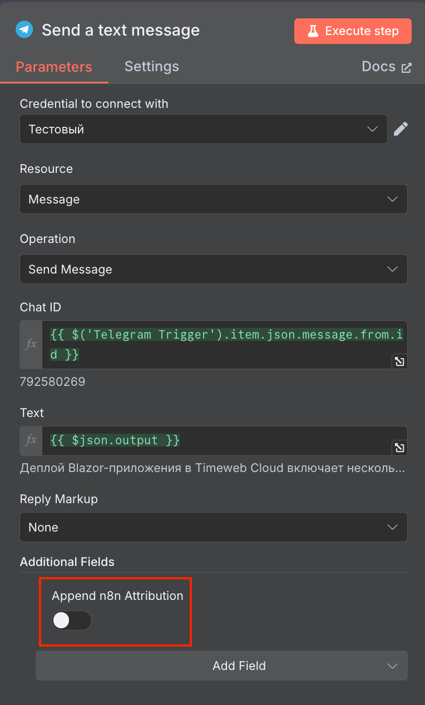Expand the Resource dropdown showing Message
425x705 pixels.
tap(213, 199)
